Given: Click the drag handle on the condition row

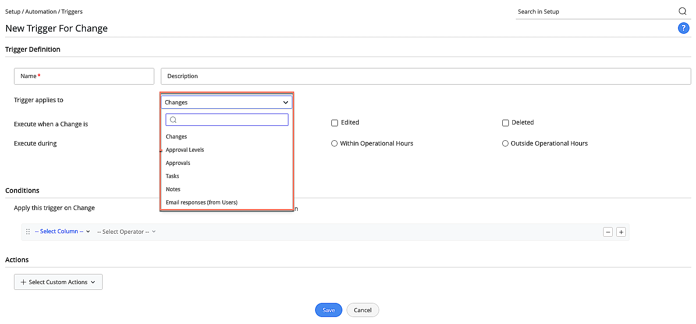Looking at the screenshot, I should (x=28, y=231).
